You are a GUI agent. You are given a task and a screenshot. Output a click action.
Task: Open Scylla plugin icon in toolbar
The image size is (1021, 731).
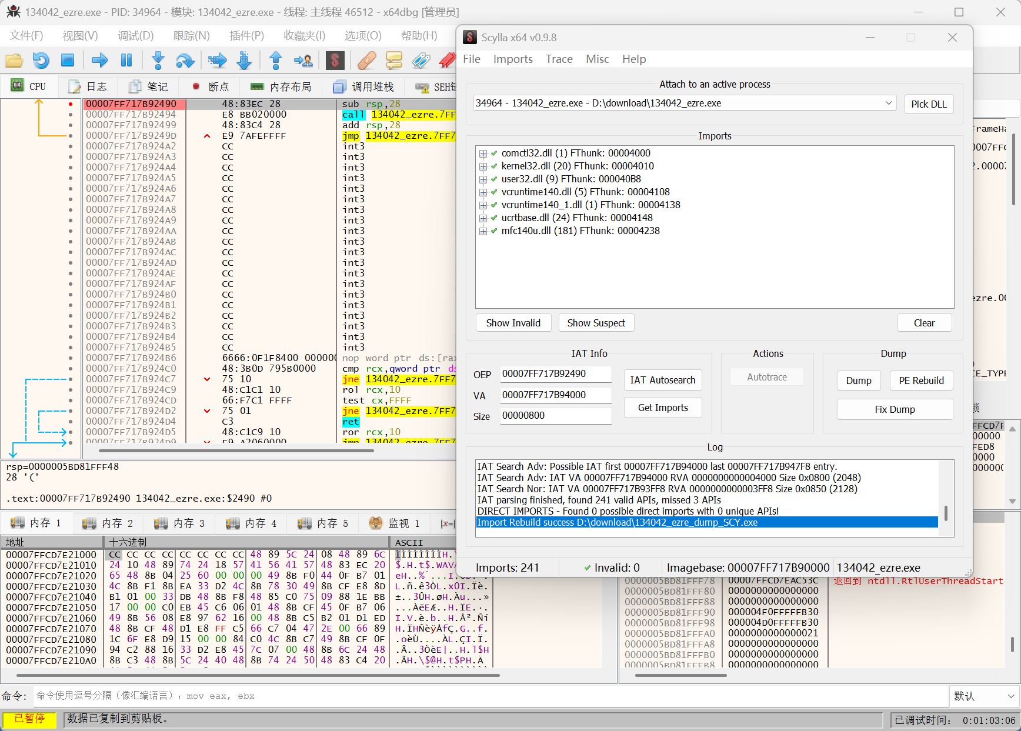(335, 60)
